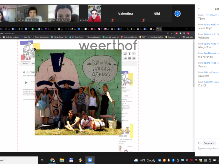This screenshot has width=219, height=164.
Task: Open the Istrazivanja bookmark folder
Action: point(170,37)
